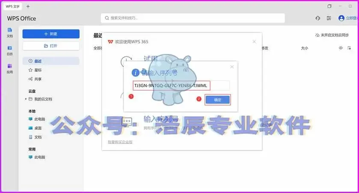Select 最近 in the navigation list
The height and width of the screenshot is (193, 359).
[51, 61]
